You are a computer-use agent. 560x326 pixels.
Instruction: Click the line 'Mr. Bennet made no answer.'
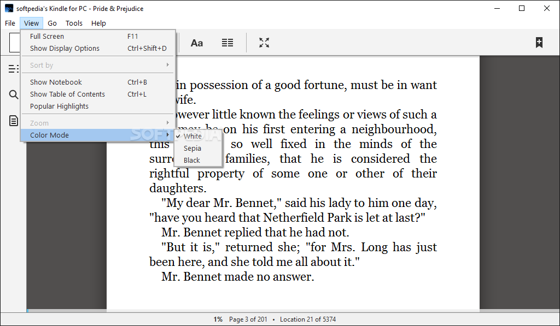pos(237,277)
